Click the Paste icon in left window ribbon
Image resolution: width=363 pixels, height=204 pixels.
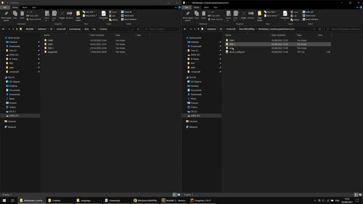click(22, 15)
